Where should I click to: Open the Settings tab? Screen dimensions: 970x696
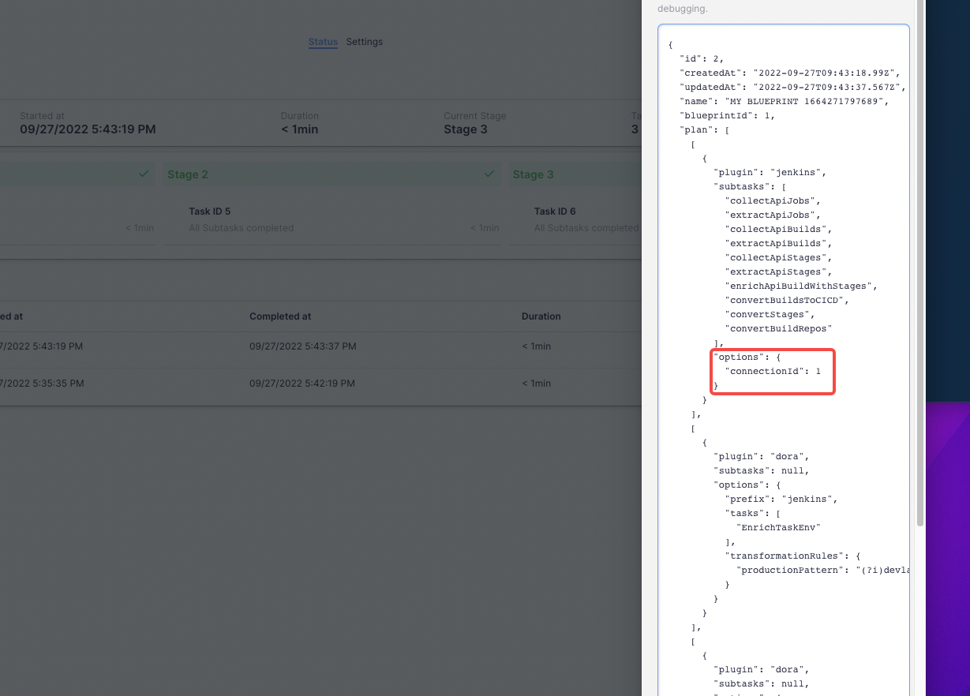click(365, 42)
